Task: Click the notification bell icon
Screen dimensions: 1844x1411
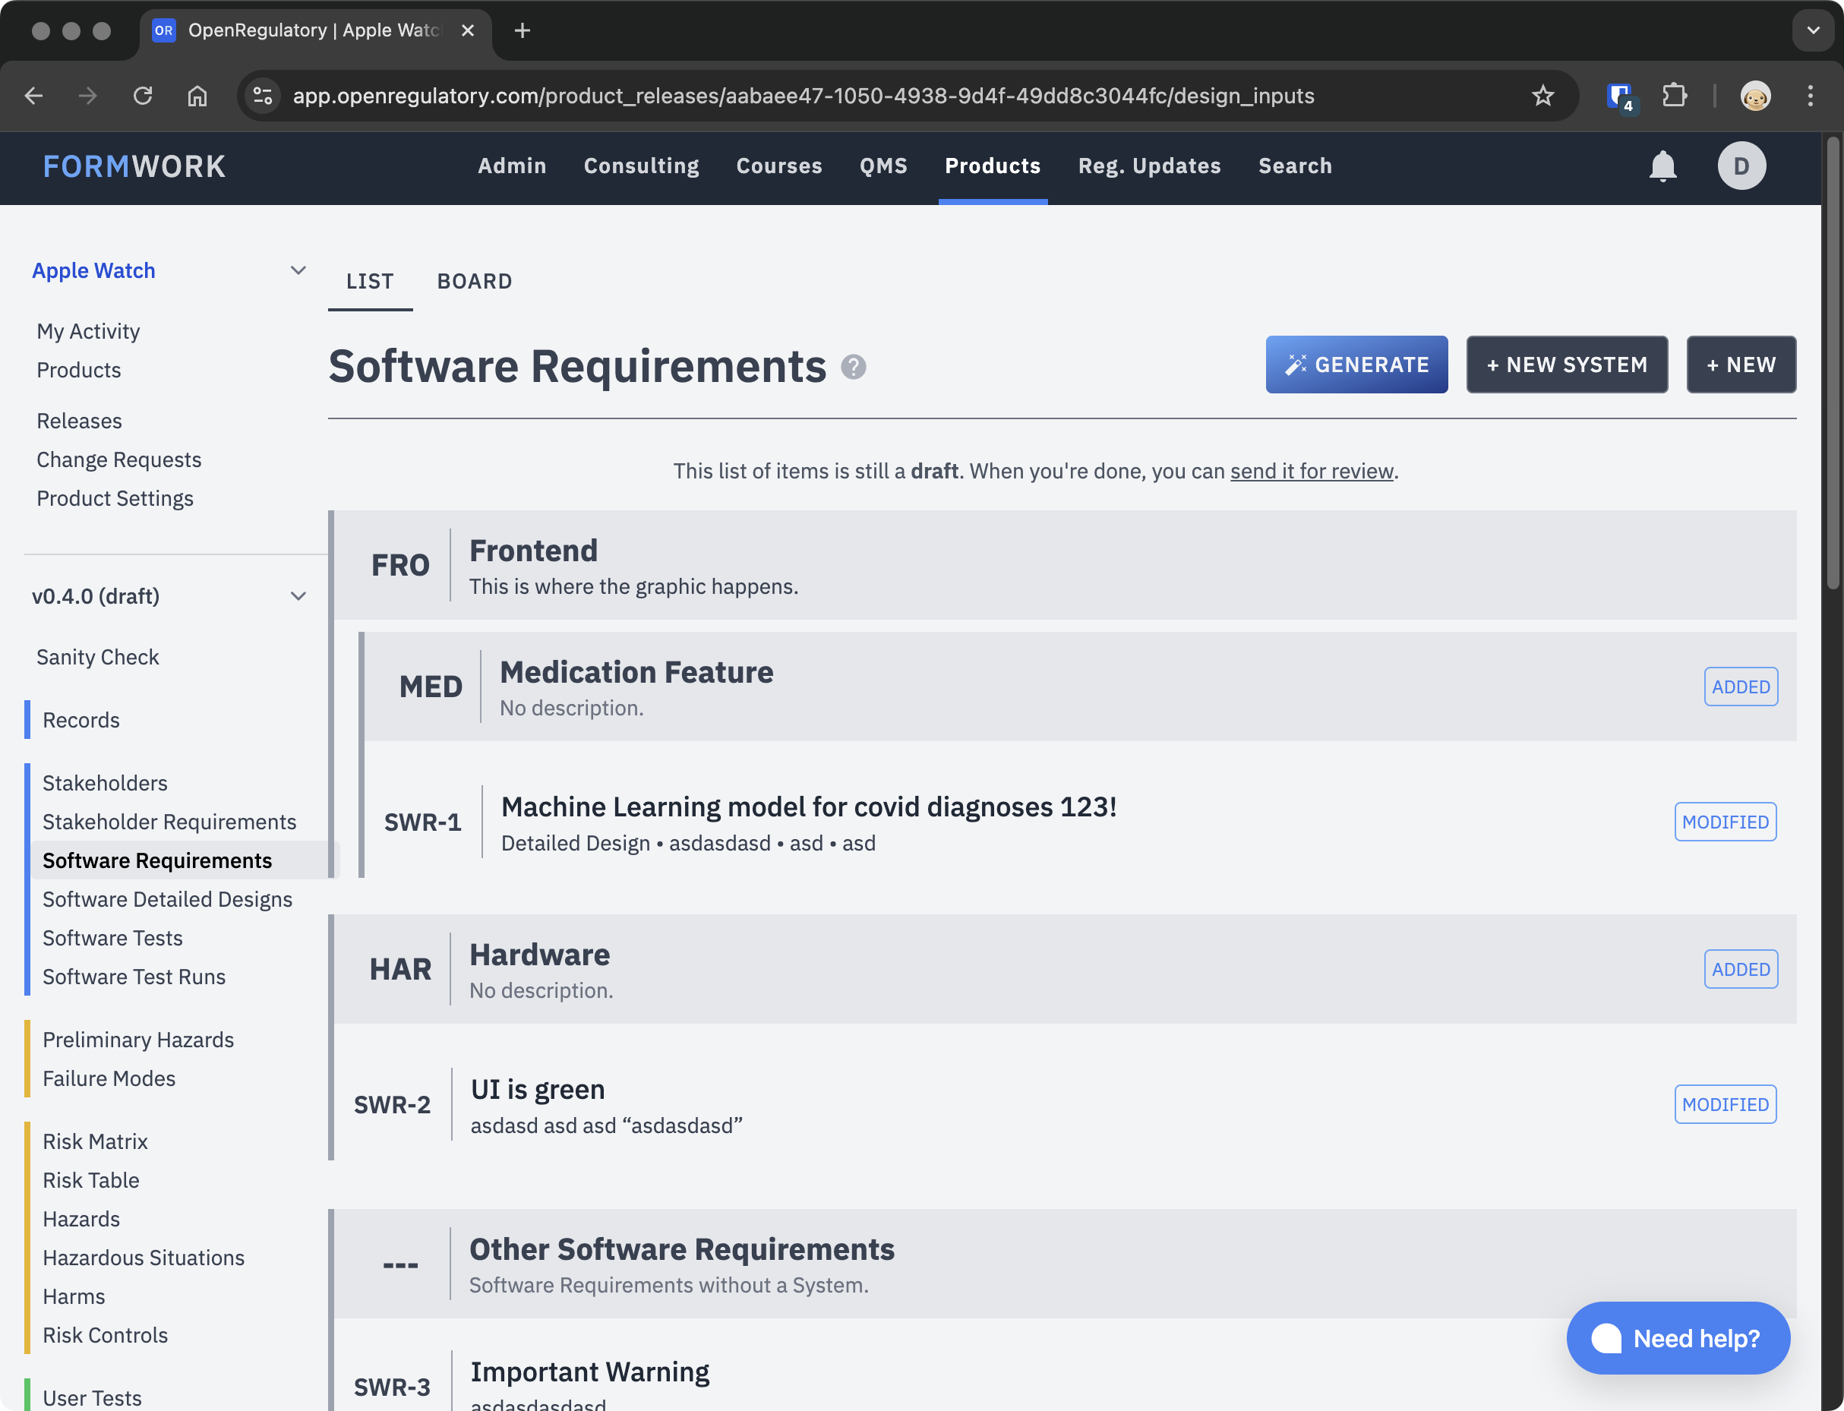Action: [x=1662, y=166]
